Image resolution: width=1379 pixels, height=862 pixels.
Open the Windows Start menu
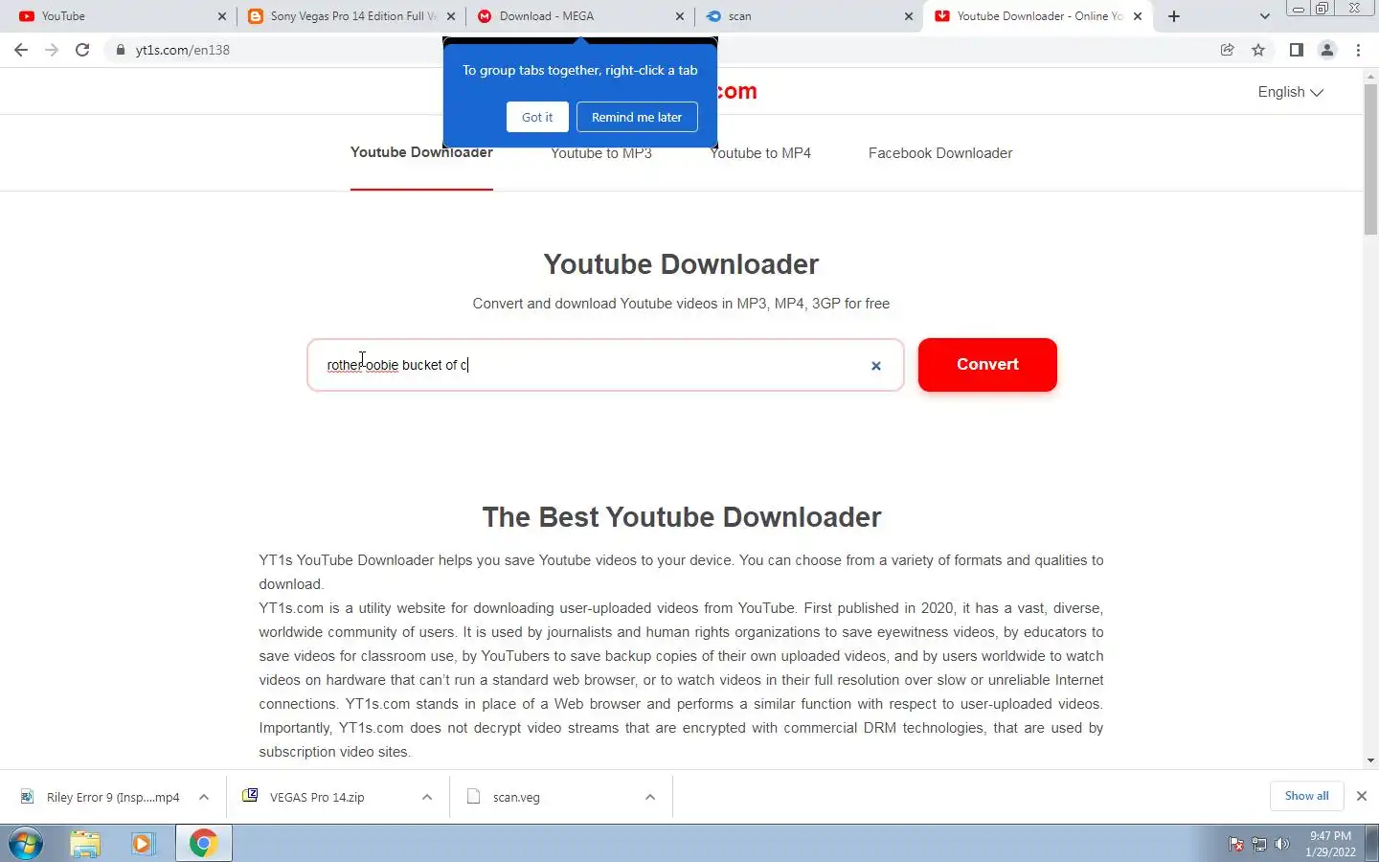(x=26, y=844)
